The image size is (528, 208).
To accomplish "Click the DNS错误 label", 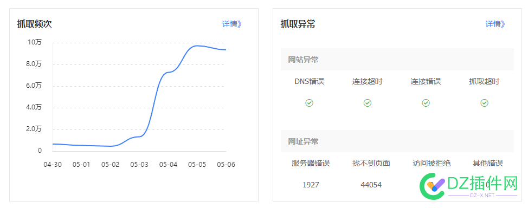I will 310,82.
